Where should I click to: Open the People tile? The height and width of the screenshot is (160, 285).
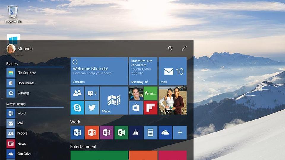[x=77, y=93]
